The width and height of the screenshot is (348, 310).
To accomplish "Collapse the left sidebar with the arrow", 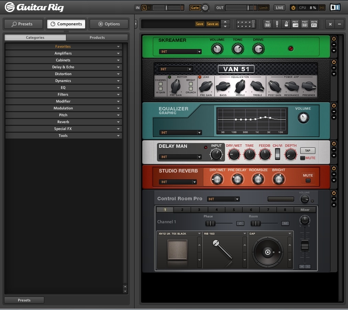I will point(136,24).
